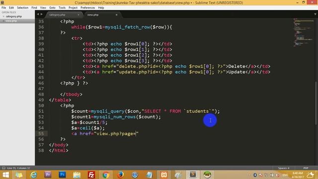
Task: Open the Selection menu
Action: (x=22, y=8)
